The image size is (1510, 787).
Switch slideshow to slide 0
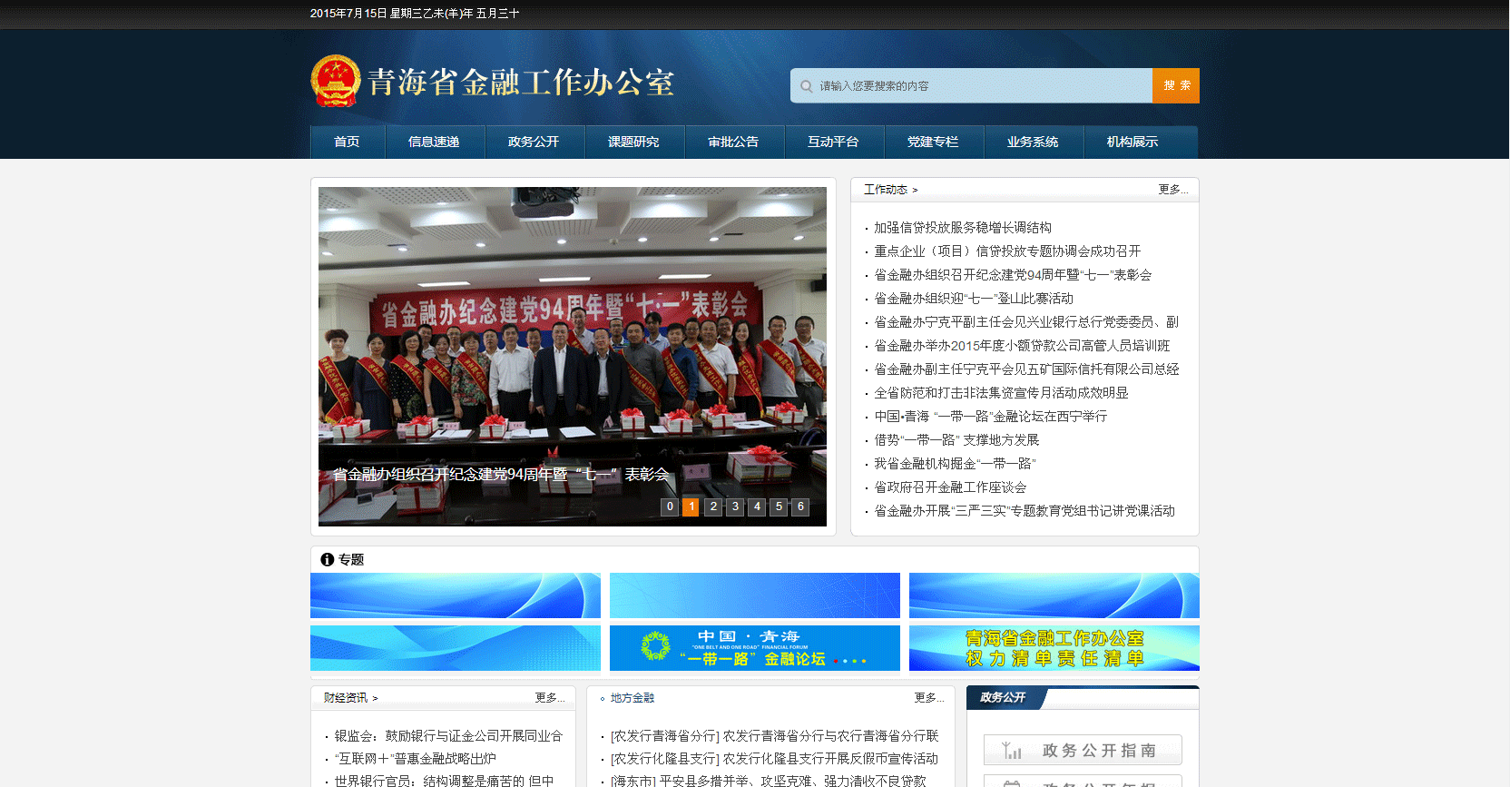pyautogui.click(x=670, y=507)
